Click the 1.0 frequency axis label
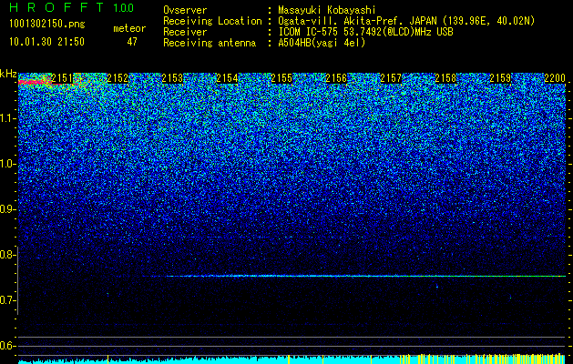573x364 pixels. point(8,165)
